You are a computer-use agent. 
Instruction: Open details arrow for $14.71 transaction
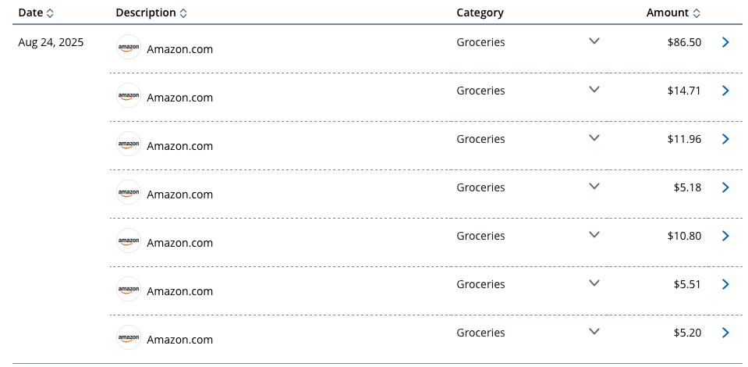coord(725,91)
